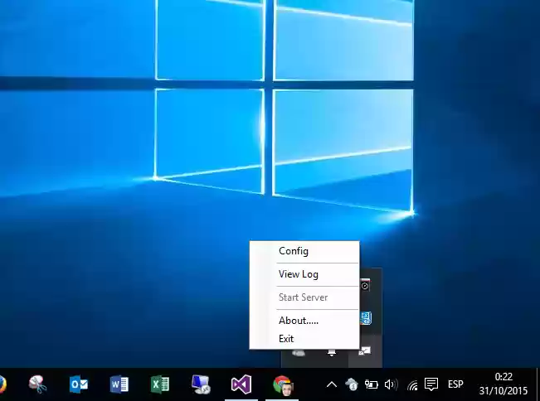540x401 pixels.
Task: Switch the ESP input language indicator
Action: (455, 384)
